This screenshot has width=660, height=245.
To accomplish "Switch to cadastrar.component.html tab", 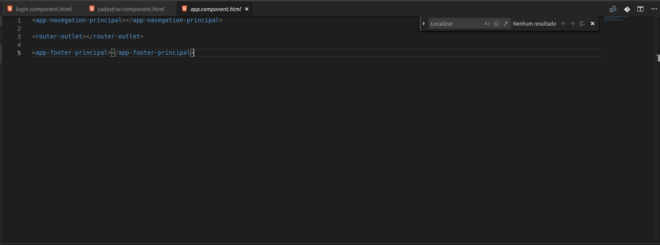I will 130,9.
